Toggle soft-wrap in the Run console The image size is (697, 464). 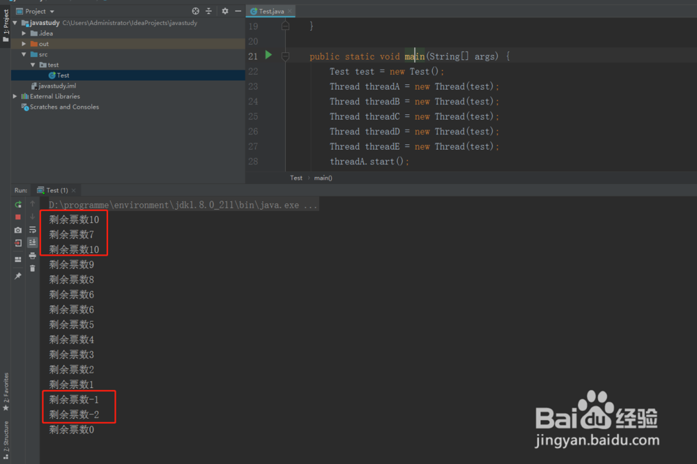(32, 229)
